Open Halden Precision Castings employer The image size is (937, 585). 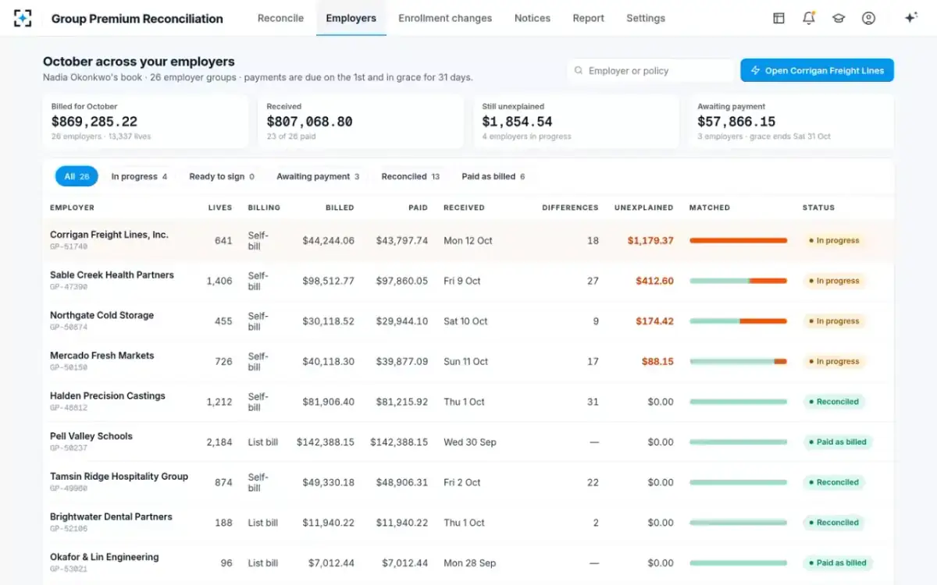pyautogui.click(x=108, y=395)
